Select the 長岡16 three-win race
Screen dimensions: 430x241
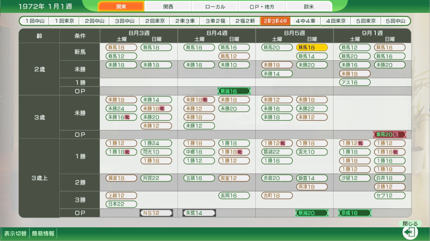click(x=234, y=195)
